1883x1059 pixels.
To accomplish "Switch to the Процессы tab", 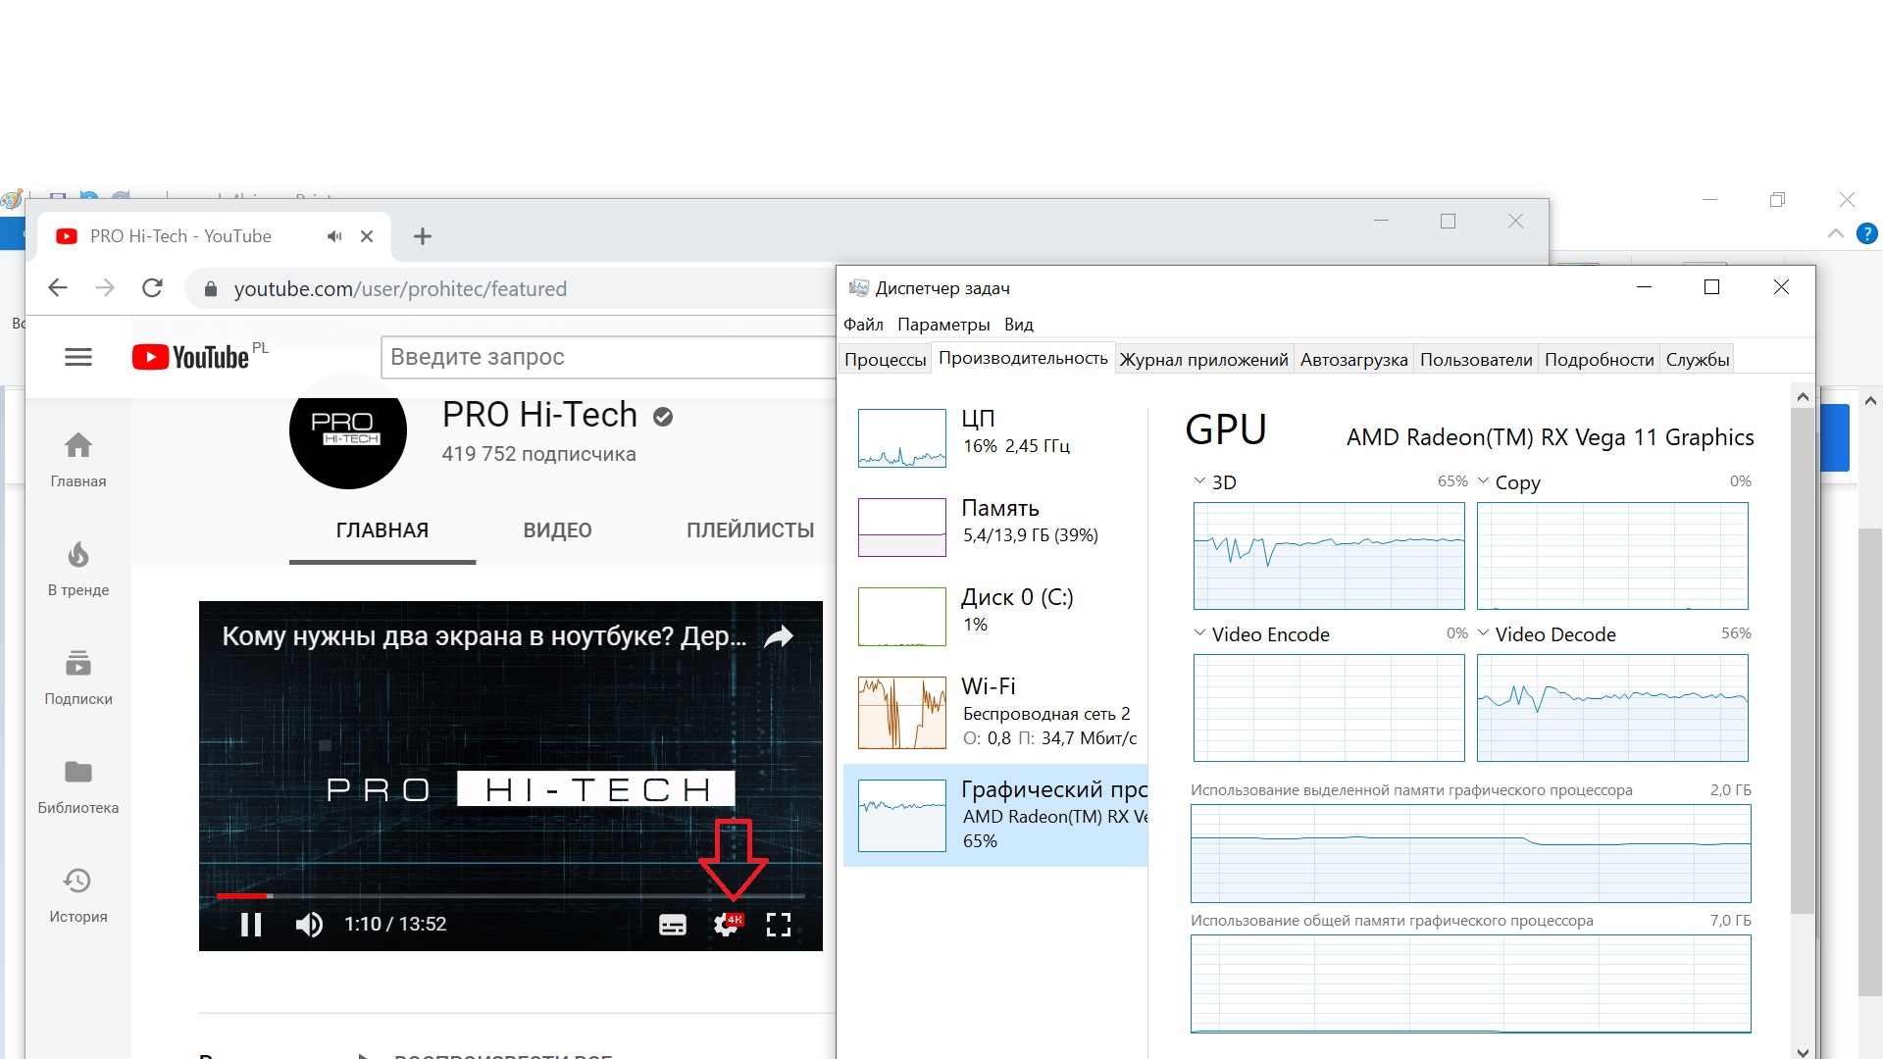I will coord(885,360).
